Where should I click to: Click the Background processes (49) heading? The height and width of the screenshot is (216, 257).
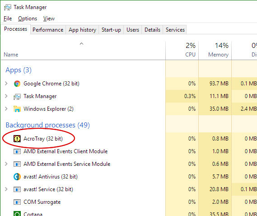click(48, 125)
